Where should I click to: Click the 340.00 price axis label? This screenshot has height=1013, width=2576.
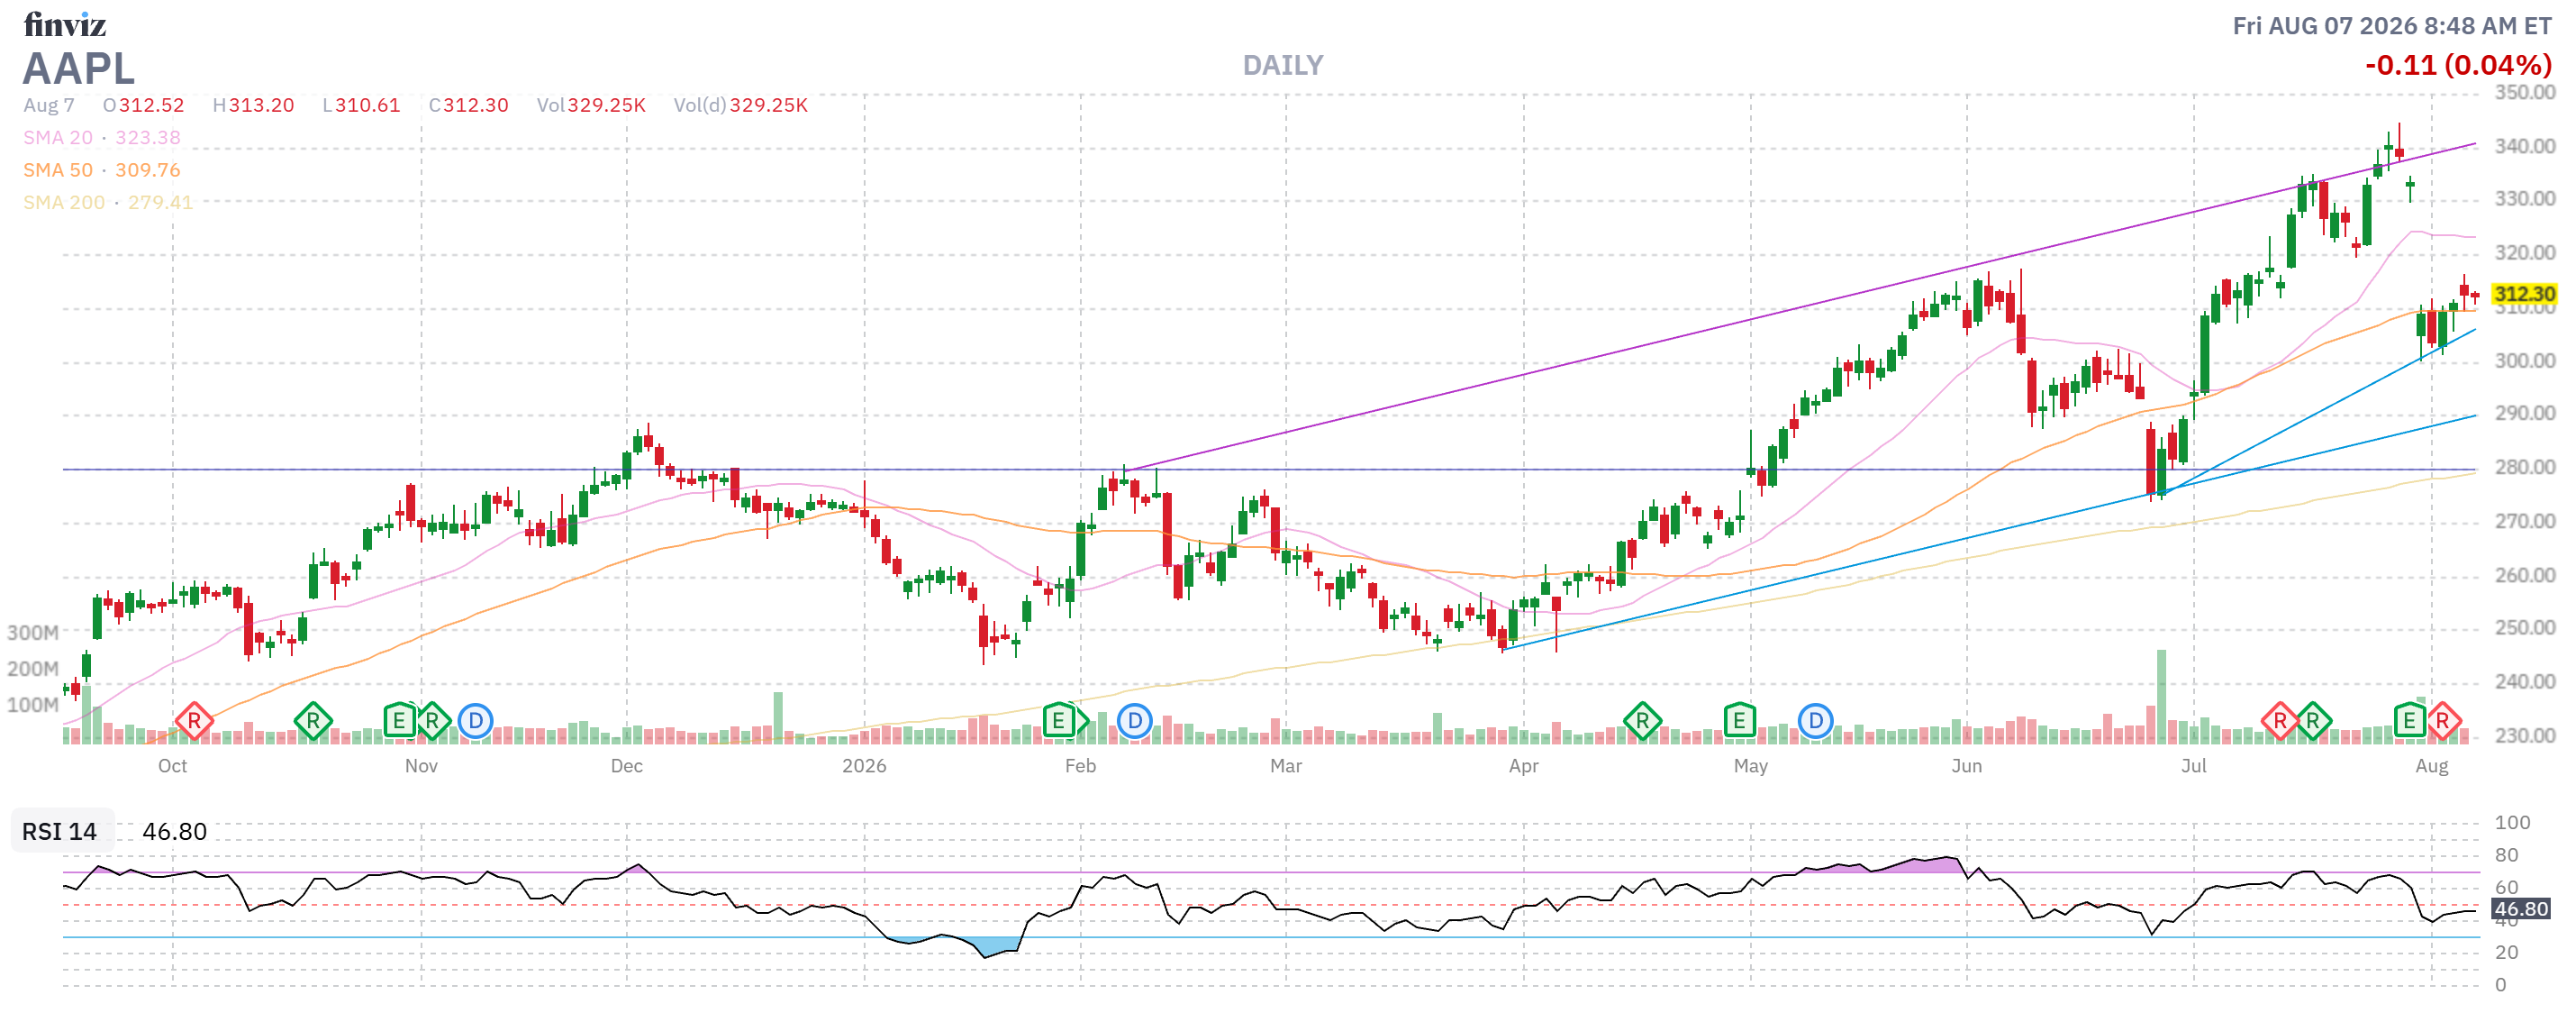pyautogui.click(x=2525, y=146)
